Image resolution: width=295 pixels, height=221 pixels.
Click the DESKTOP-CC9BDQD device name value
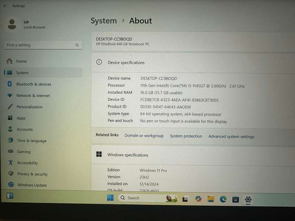159,78
